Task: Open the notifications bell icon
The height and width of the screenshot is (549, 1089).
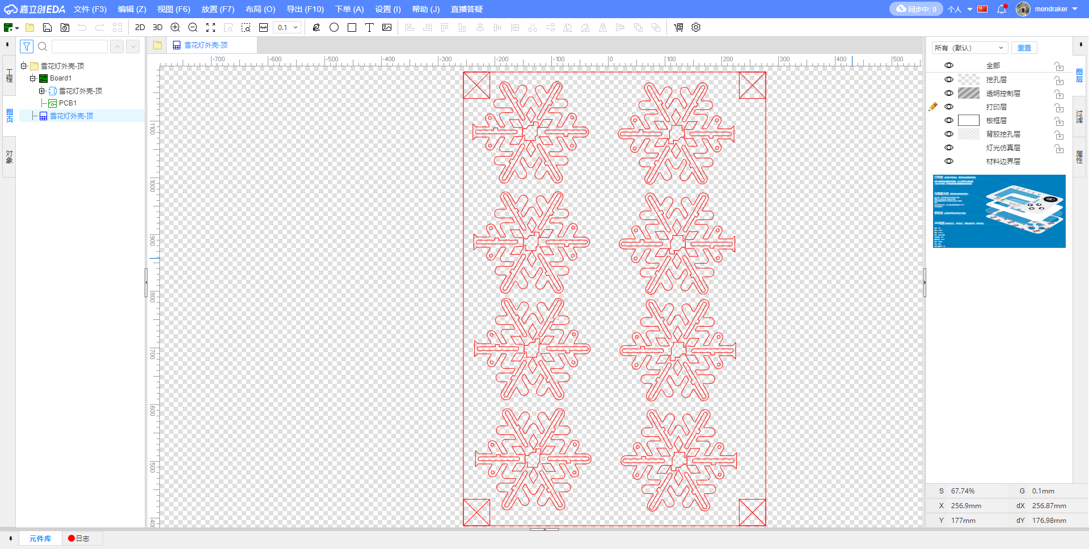Action: (x=1002, y=9)
